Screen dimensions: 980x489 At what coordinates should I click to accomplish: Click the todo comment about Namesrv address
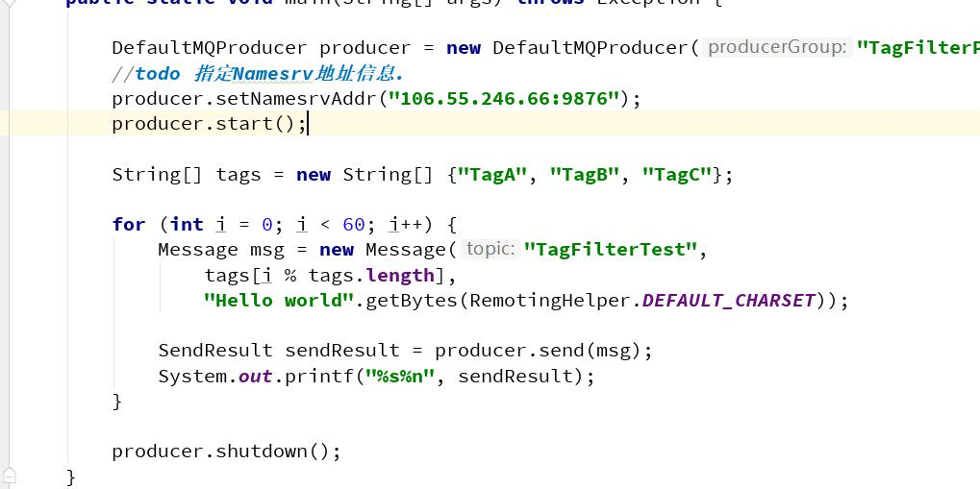pyautogui.click(x=258, y=73)
